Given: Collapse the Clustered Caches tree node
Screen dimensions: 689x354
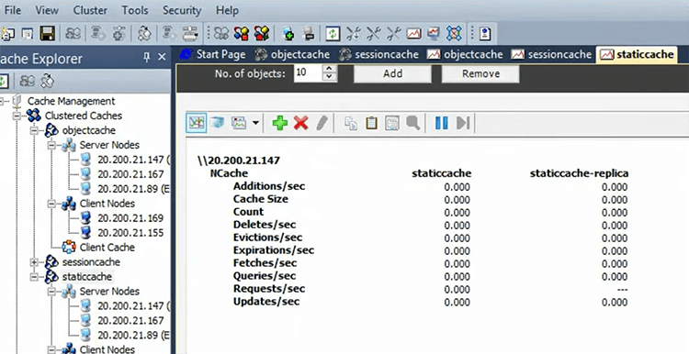Looking at the screenshot, I should pyautogui.click(x=17, y=116).
